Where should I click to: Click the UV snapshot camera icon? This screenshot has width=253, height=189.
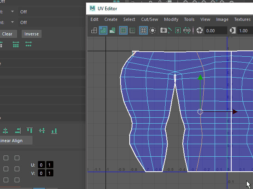pyautogui.click(x=164, y=30)
